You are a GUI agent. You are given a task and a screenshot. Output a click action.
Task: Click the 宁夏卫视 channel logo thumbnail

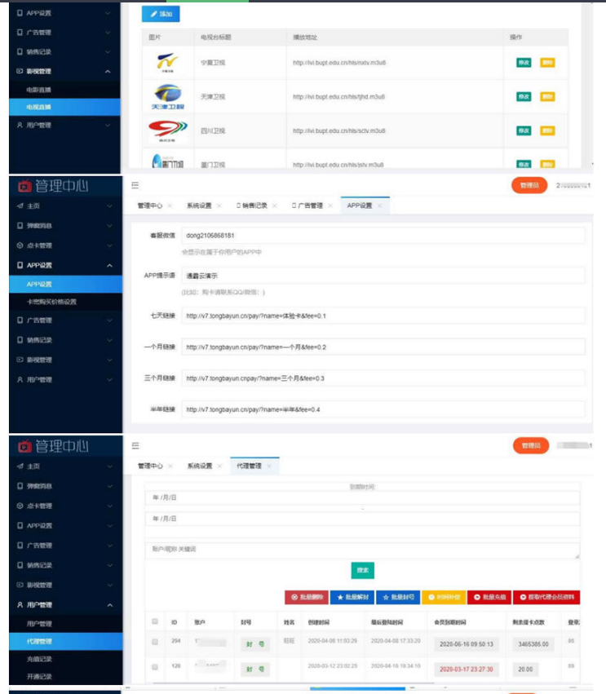click(x=168, y=62)
